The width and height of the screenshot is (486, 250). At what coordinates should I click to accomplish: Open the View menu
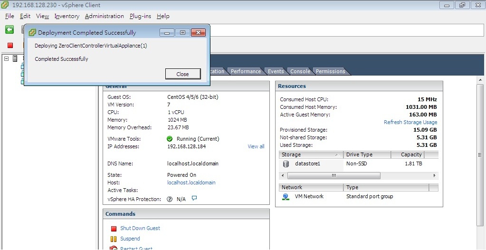coord(42,16)
